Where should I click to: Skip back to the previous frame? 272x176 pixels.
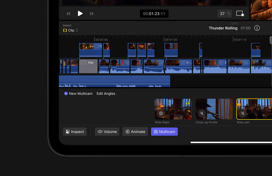tap(68, 13)
